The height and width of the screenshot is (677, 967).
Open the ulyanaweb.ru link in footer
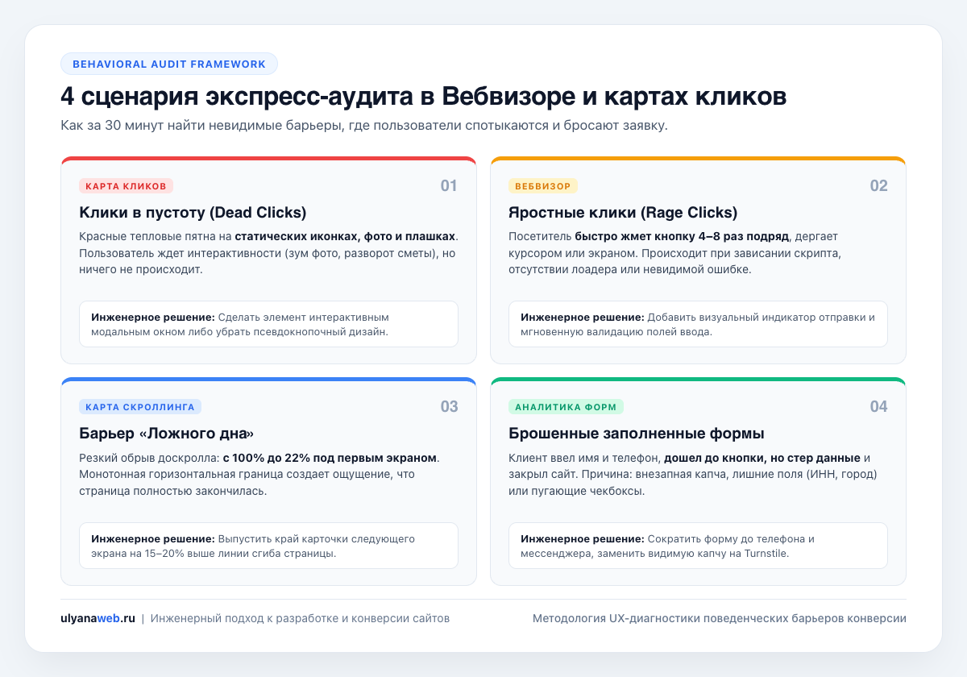pos(98,618)
